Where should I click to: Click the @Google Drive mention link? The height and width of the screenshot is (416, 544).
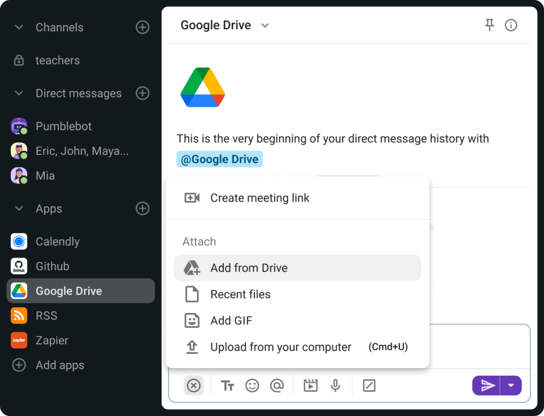219,159
